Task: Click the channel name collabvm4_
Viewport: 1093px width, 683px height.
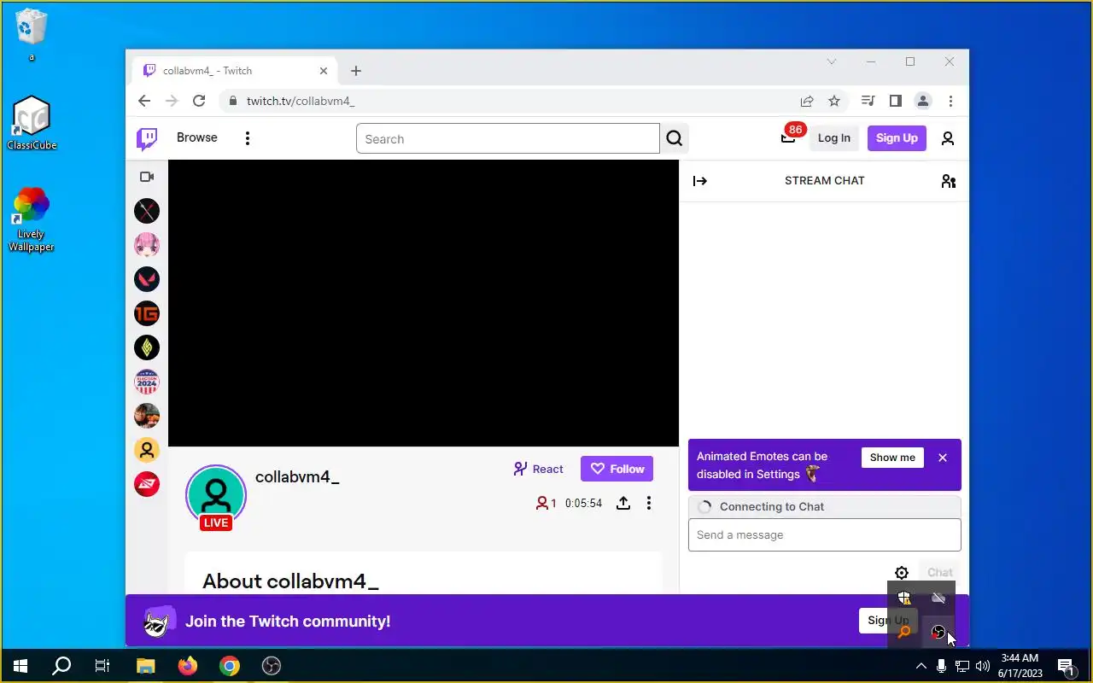Action: pyautogui.click(x=297, y=476)
